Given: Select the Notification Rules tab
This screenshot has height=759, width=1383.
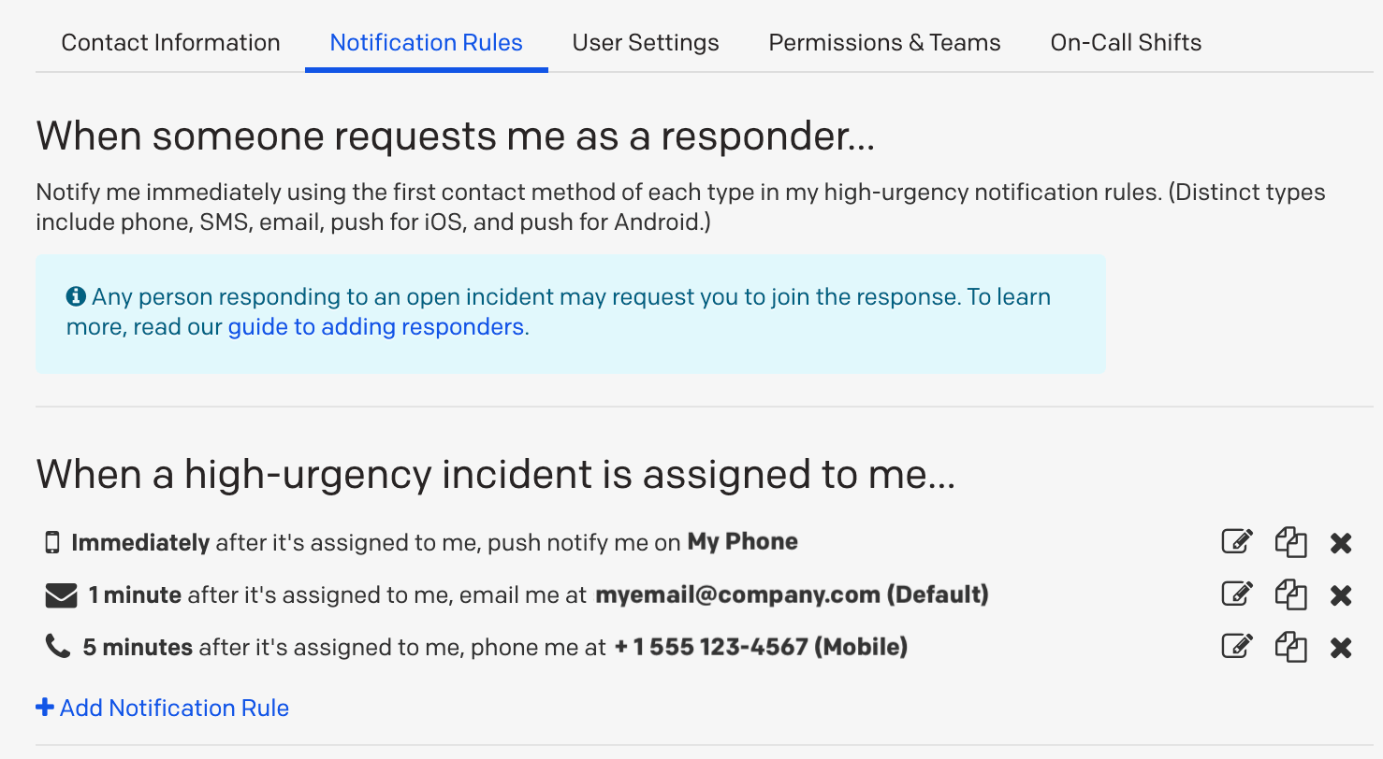Looking at the screenshot, I should (427, 43).
